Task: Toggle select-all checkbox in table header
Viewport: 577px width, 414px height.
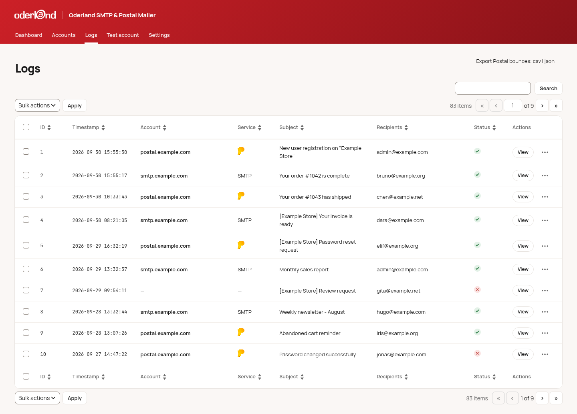Action: point(26,127)
